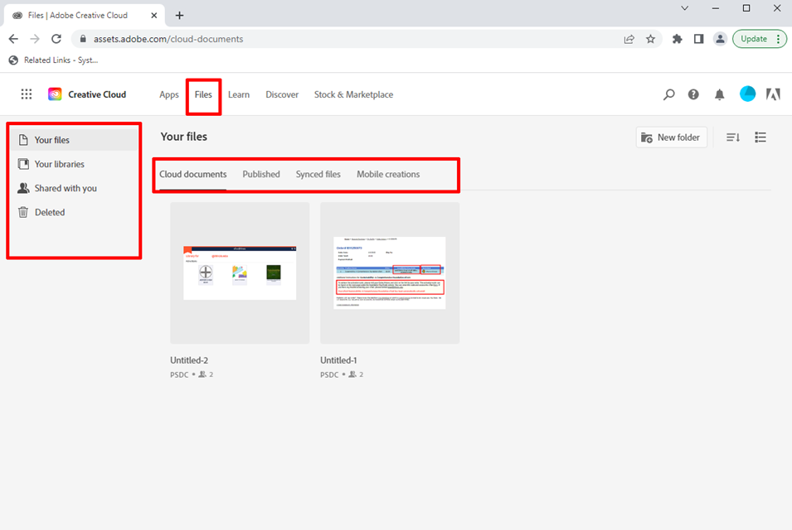The image size is (792, 530).
Task: Click the Untitled-2 file name
Action: 189,360
